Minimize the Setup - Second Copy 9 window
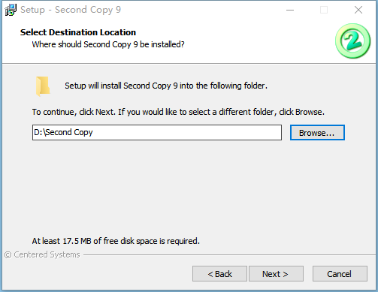Image resolution: width=378 pixels, height=292 pixels. (290, 10)
